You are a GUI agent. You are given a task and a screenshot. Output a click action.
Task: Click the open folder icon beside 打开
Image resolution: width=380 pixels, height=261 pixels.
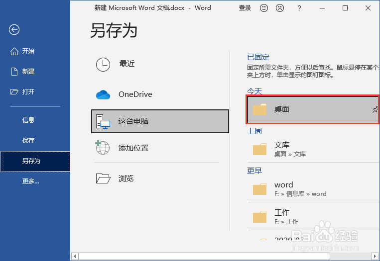tap(14, 91)
